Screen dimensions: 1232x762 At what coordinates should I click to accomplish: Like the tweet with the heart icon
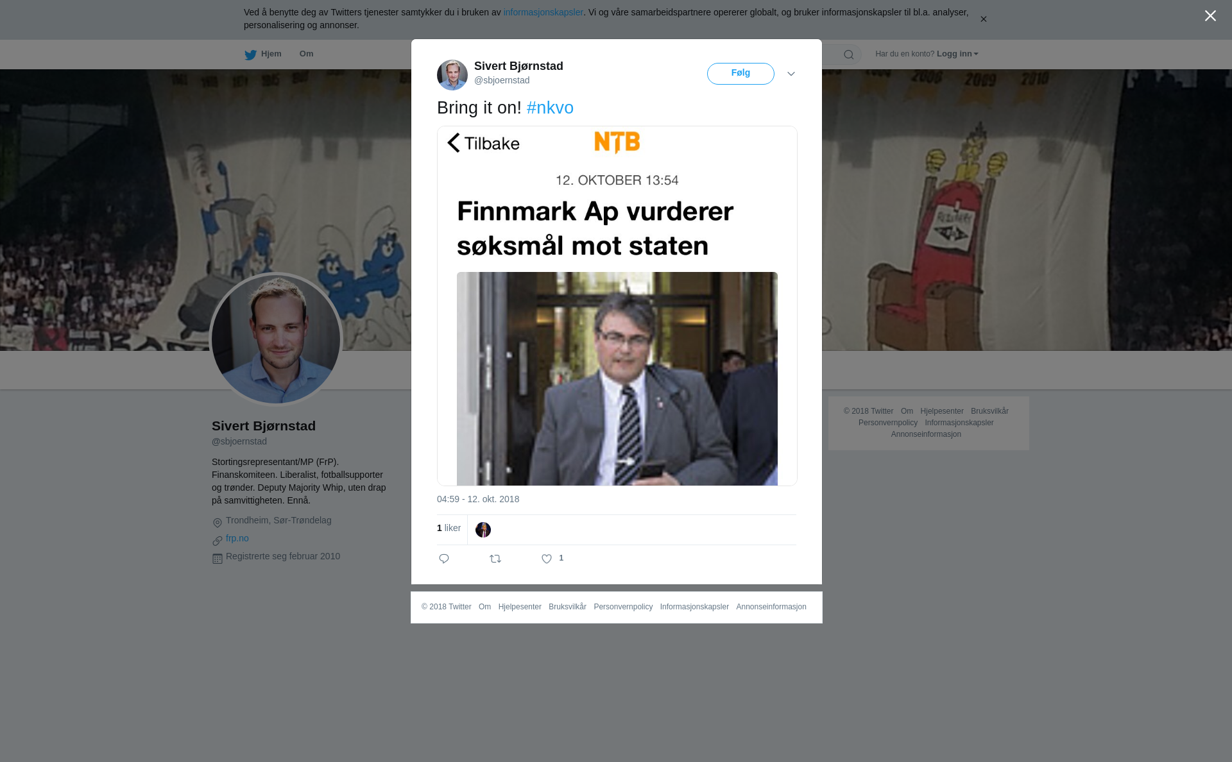[x=547, y=559]
